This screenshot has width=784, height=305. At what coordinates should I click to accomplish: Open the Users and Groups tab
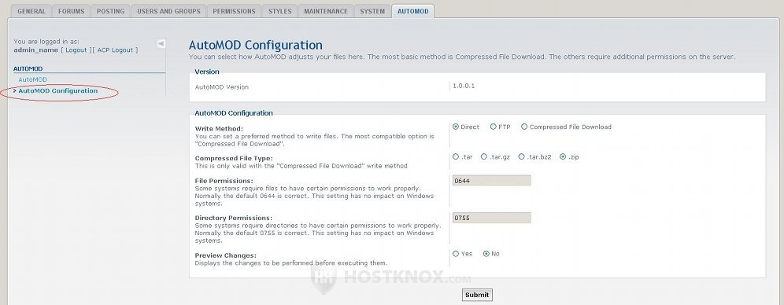tap(168, 11)
